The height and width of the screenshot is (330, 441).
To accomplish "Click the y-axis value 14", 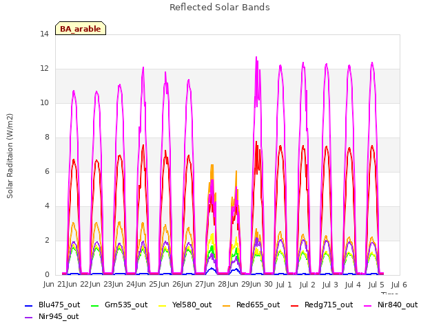I will point(44,34).
